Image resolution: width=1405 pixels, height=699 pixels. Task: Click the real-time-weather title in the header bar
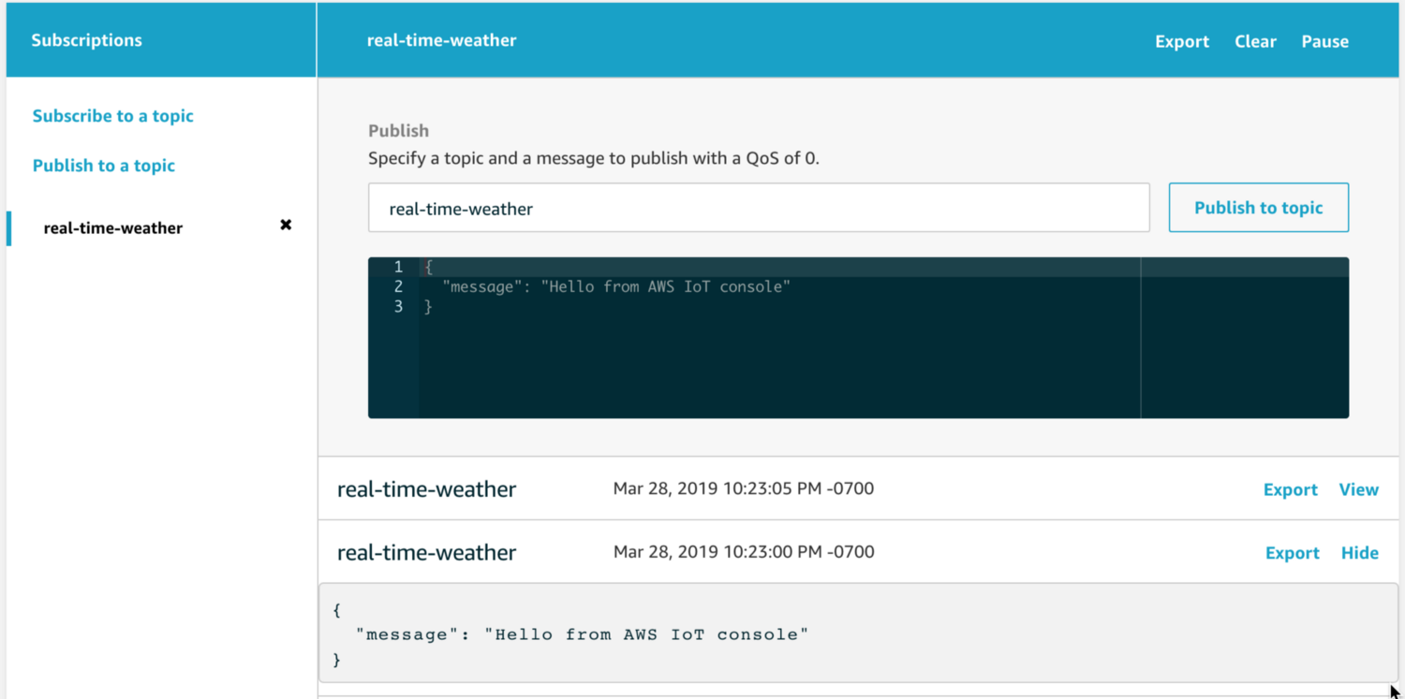click(441, 40)
